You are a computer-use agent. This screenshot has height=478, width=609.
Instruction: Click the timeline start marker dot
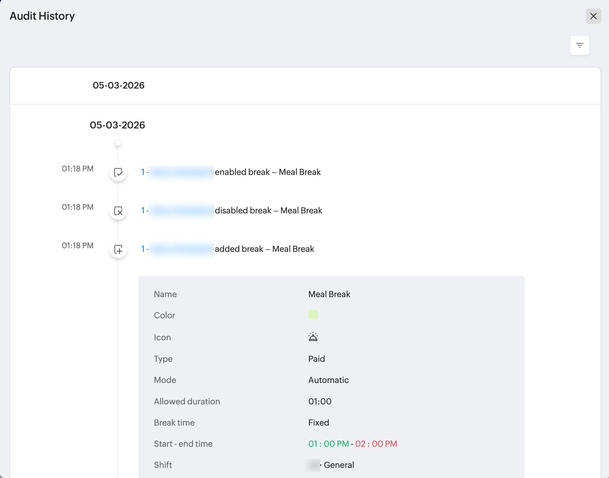tap(118, 143)
